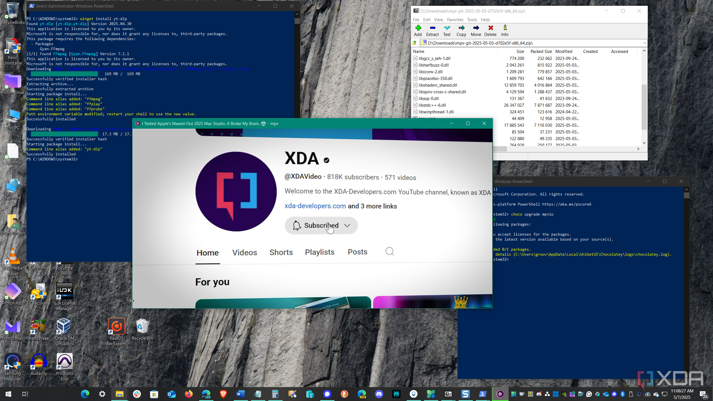Open the Favorites menu in 7-Zip

coord(455,20)
